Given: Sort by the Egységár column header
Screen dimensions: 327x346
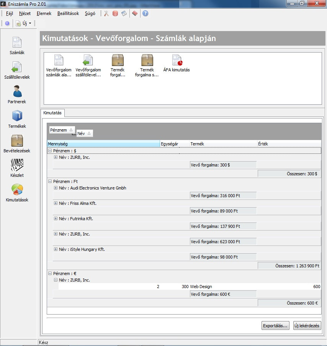Looking at the screenshot, I should pyautogui.click(x=174, y=144).
